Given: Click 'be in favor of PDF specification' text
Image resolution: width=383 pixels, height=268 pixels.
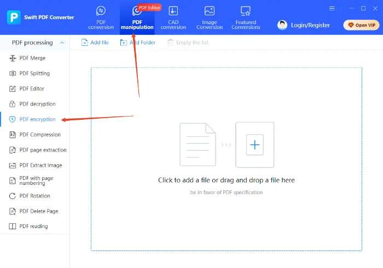Looking at the screenshot, I should [227, 193].
